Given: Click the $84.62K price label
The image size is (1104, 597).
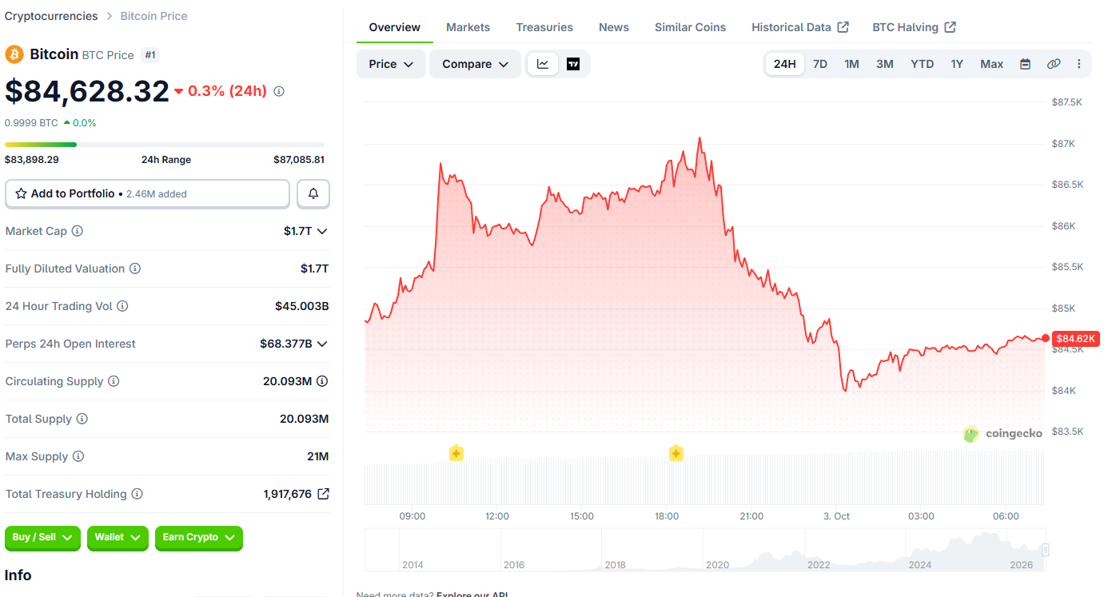Looking at the screenshot, I should (x=1076, y=339).
